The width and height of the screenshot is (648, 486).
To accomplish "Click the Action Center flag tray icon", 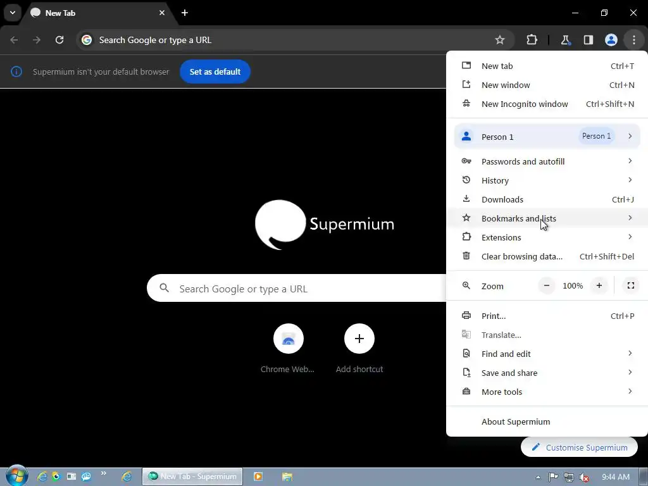I will (x=553, y=477).
